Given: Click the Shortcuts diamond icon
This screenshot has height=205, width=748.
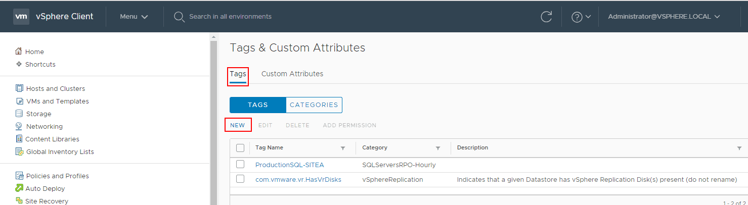Looking at the screenshot, I should 19,64.
